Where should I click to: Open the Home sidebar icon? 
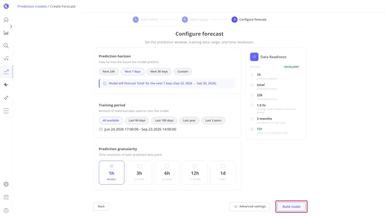coord(6,19)
